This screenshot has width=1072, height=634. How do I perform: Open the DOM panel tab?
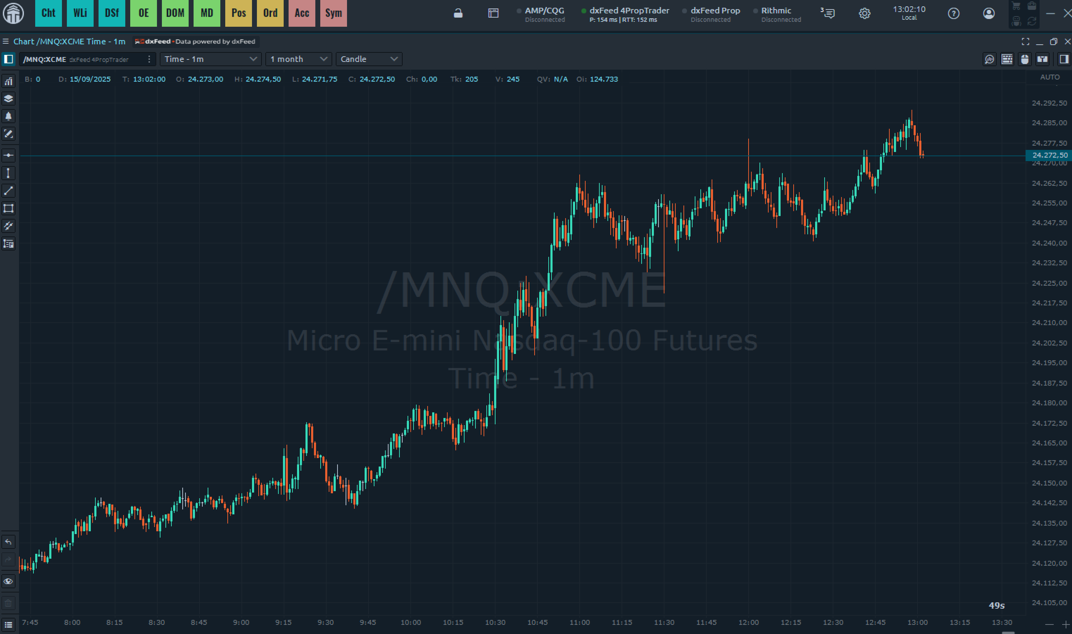tap(175, 13)
